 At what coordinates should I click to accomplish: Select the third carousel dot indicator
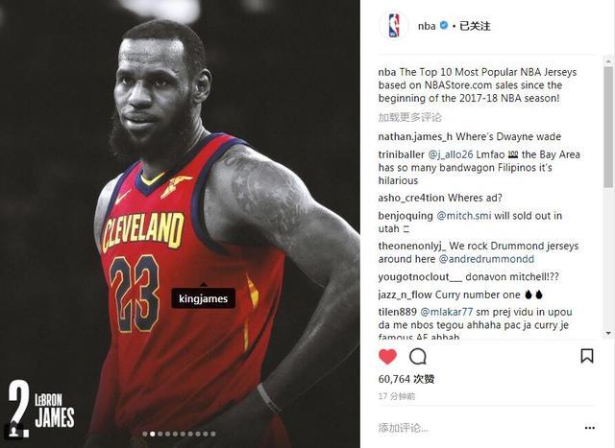tap(160, 434)
